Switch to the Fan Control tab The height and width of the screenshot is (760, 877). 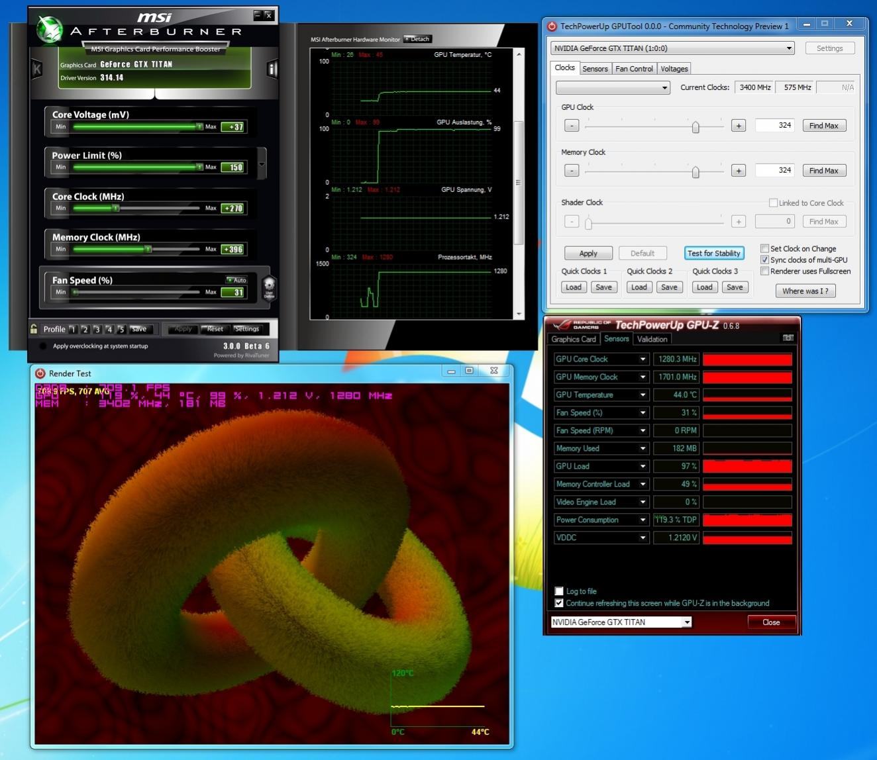click(634, 69)
